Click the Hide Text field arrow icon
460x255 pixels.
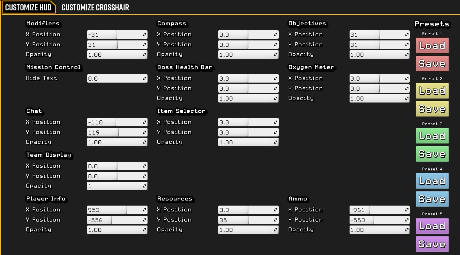tap(144, 78)
